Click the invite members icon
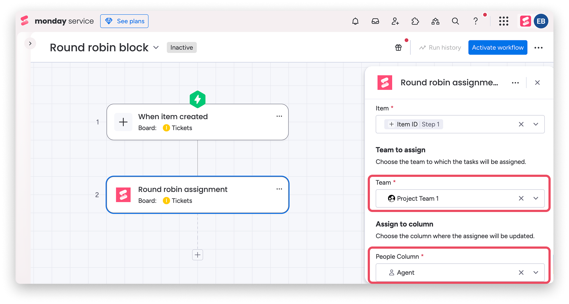569x304 pixels. click(395, 21)
